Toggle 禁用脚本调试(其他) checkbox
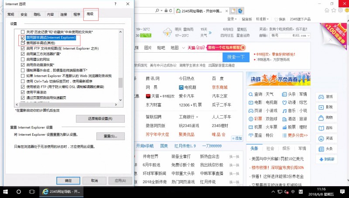The height and width of the screenshot is (198, 349). [x=23, y=43]
